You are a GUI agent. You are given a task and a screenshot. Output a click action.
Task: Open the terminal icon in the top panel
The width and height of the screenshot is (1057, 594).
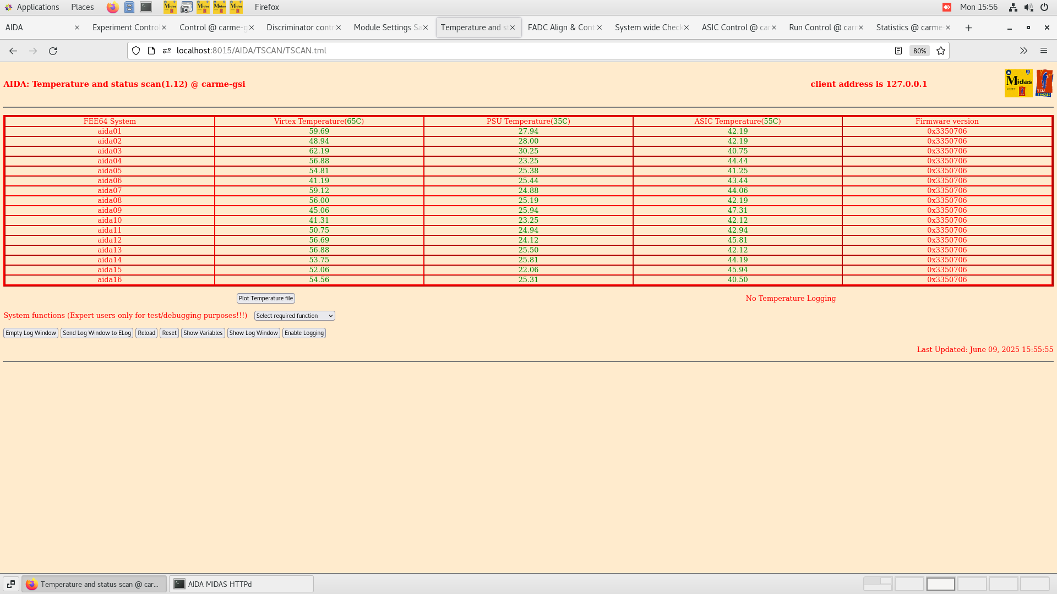[145, 7]
